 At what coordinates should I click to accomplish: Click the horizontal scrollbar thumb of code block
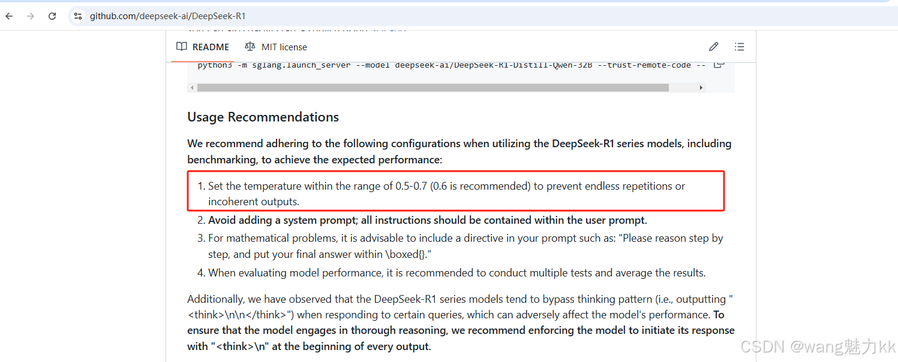[x=433, y=87]
